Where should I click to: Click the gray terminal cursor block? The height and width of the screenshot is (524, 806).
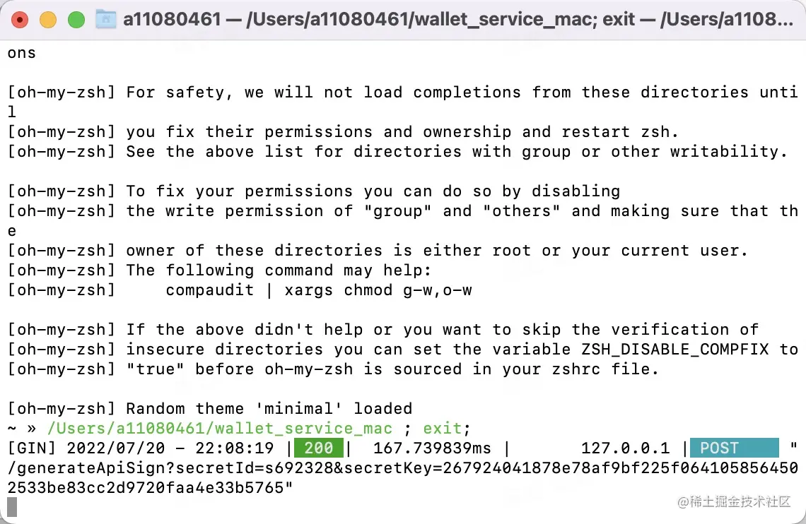tap(12, 507)
